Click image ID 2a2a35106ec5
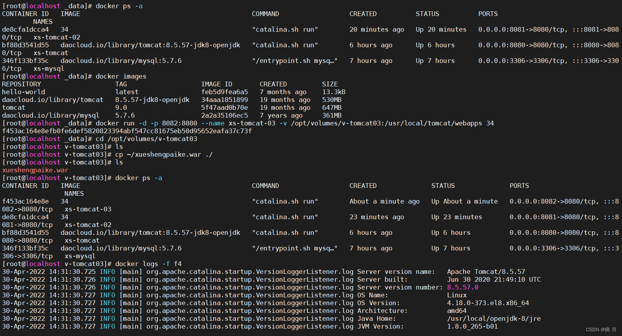622x336 pixels. pyautogui.click(x=225, y=115)
